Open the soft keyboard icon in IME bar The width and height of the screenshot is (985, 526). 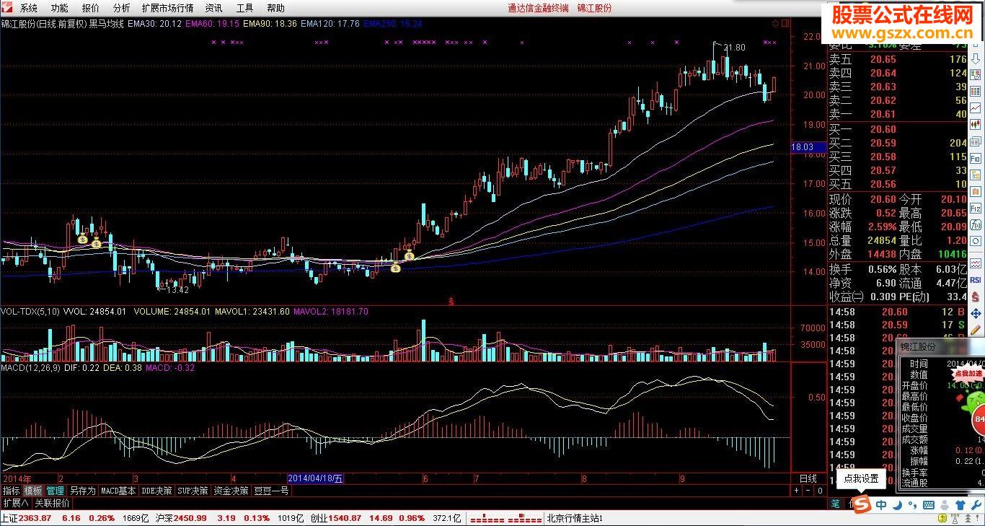tap(929, 504)
